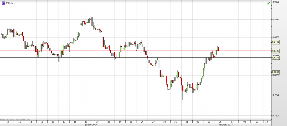Click date 31 on the time axis
Viewport: 287px width, 126px height.
click(176, 122)
